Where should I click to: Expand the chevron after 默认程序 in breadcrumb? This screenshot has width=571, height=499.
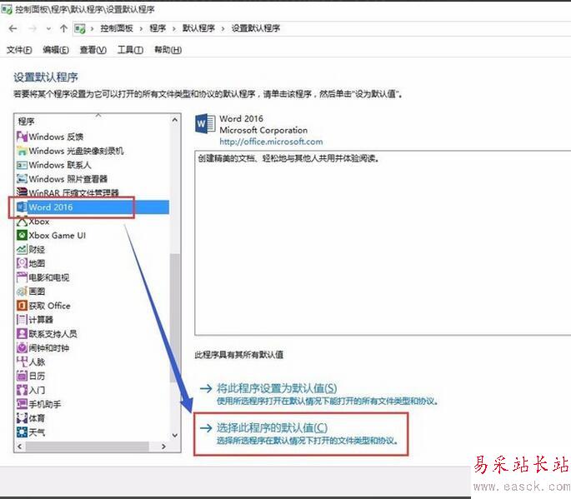pos(223,29)
